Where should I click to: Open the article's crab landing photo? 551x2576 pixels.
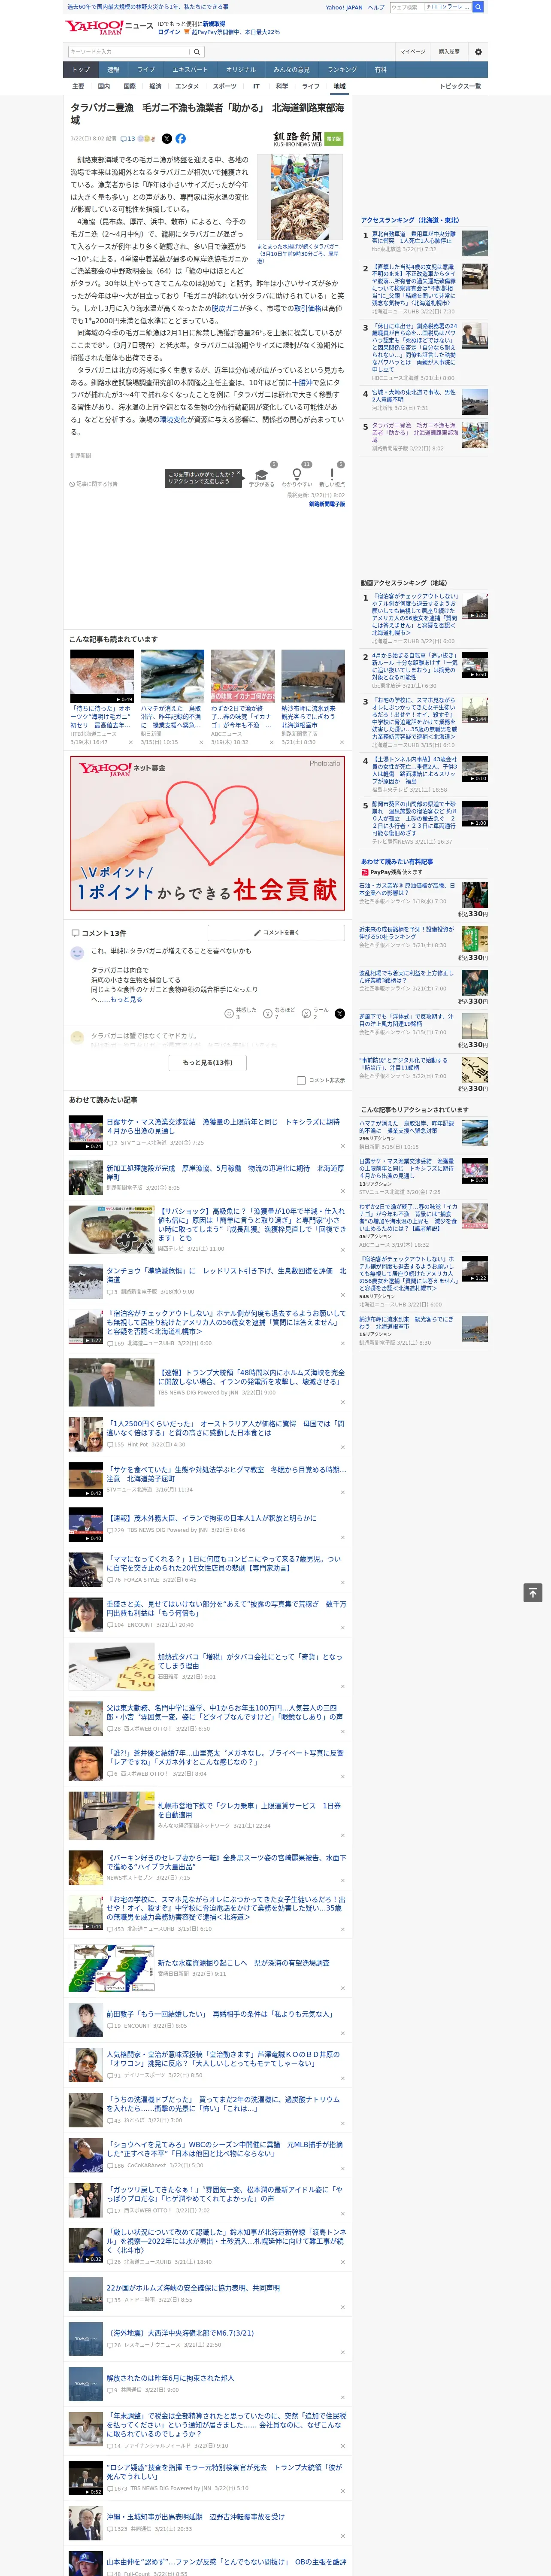pyautogui.click(x=299, y=197)
